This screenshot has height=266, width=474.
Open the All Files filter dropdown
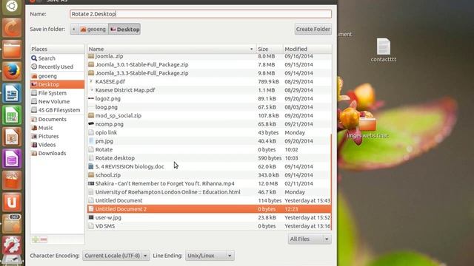tap(310, 239)
